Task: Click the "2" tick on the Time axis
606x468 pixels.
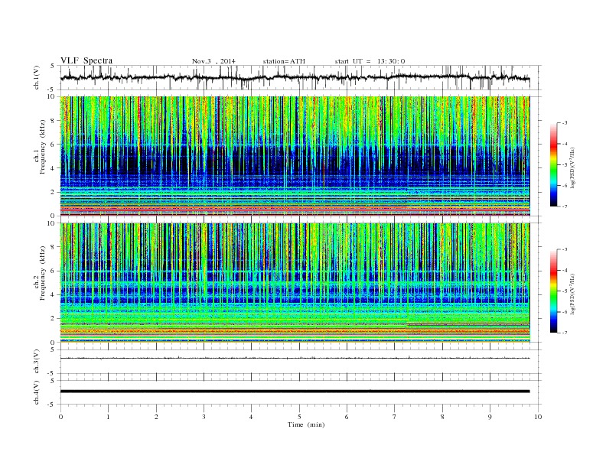Action: [156, 417]
